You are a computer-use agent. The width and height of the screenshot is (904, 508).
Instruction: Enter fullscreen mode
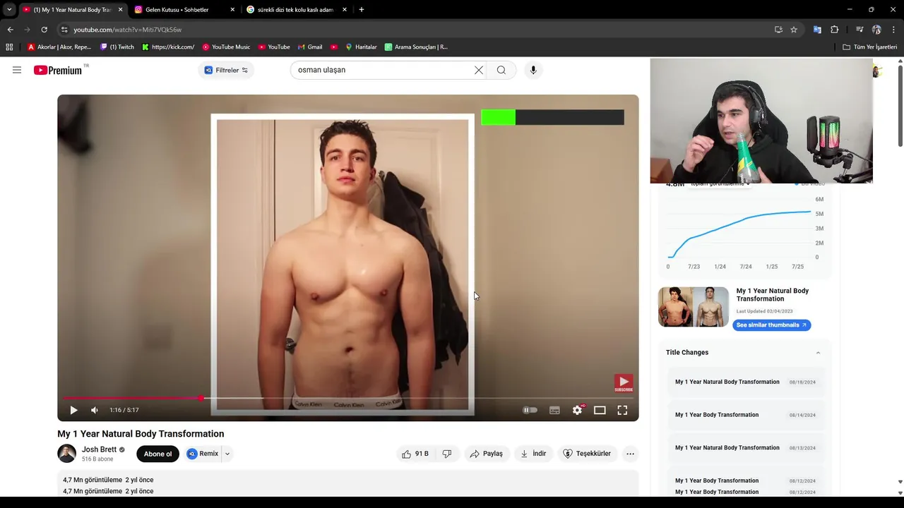[x=622, y=410]
